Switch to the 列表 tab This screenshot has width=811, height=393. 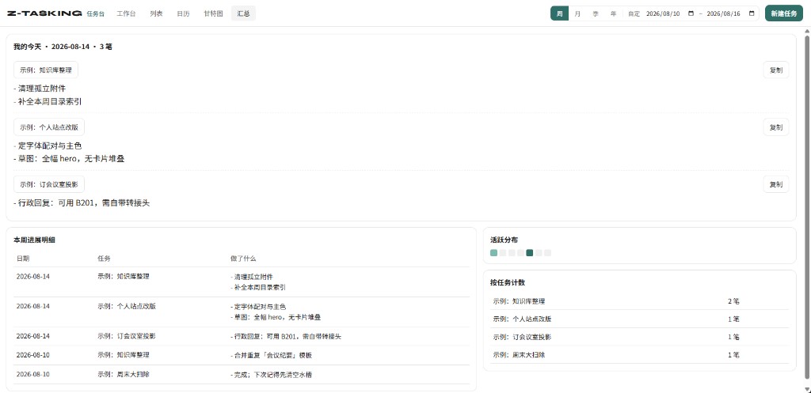coord(156,13)
